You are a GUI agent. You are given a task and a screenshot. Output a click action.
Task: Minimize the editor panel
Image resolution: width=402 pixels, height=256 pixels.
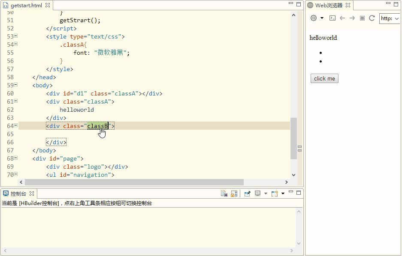pos(291,3)
